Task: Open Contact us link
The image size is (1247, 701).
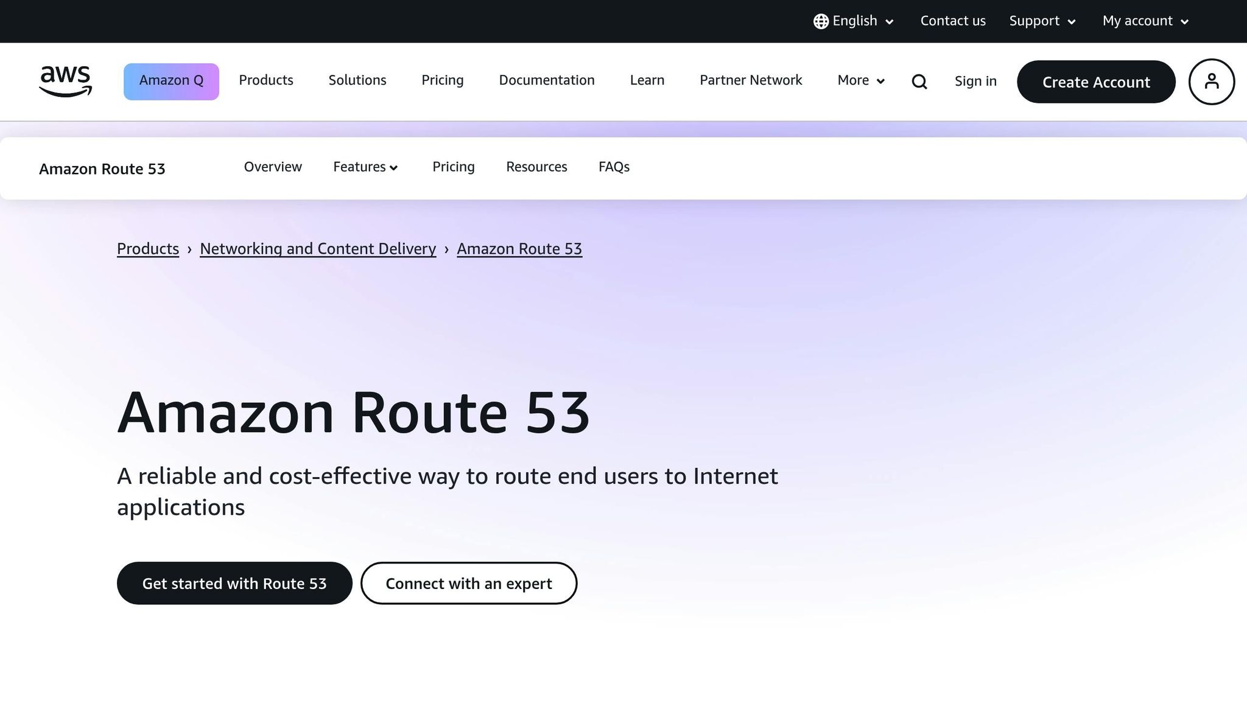Action: [x=953, y=21]
